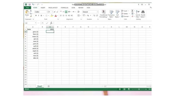
Task: Click the Copy icon in Clipboard group
Action: coord(31,13)
